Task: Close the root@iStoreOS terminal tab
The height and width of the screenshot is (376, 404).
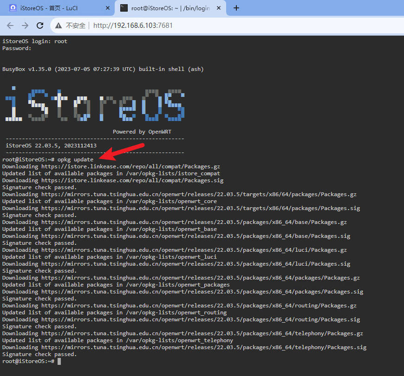Action: pos(219,8)
